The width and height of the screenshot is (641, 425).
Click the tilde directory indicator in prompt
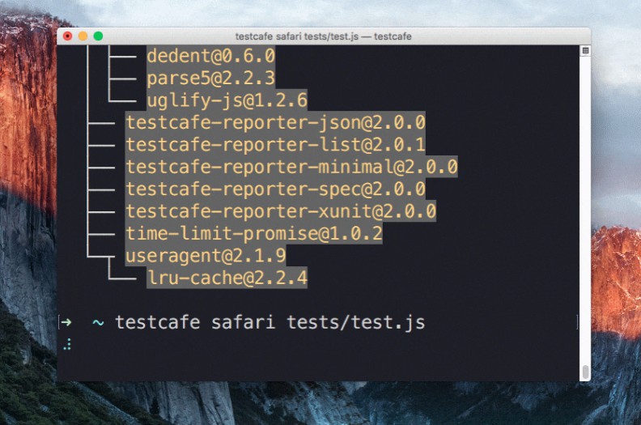point(97,322)
